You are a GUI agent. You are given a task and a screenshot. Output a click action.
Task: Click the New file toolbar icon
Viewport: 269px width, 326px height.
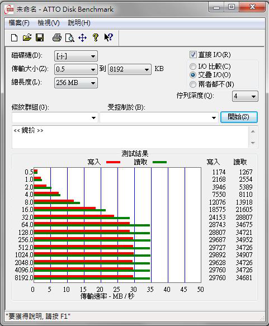click(14, 38)
